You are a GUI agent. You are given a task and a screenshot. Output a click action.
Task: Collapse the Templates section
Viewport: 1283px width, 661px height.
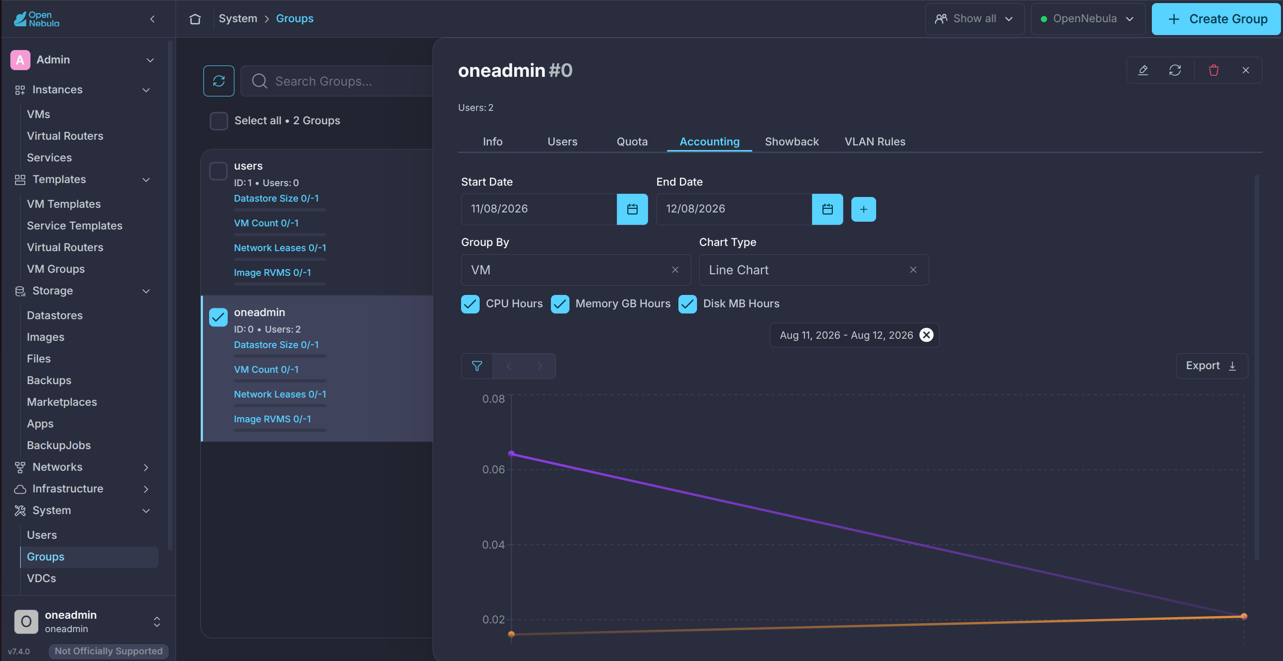pos(146,180)
